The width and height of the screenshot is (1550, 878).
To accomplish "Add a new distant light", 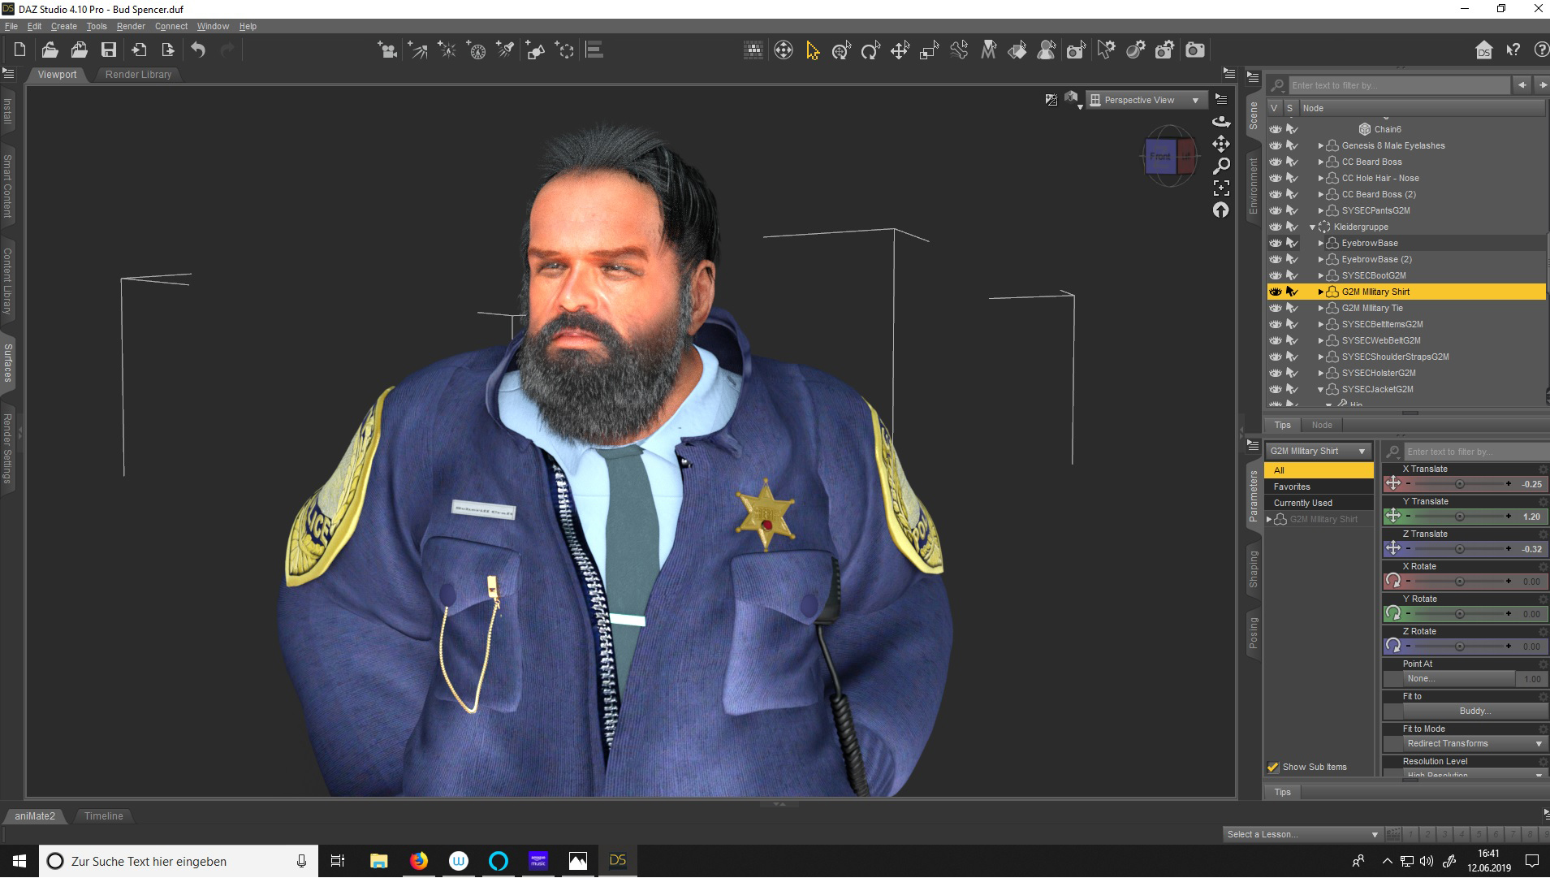I will tap(417, 50).
